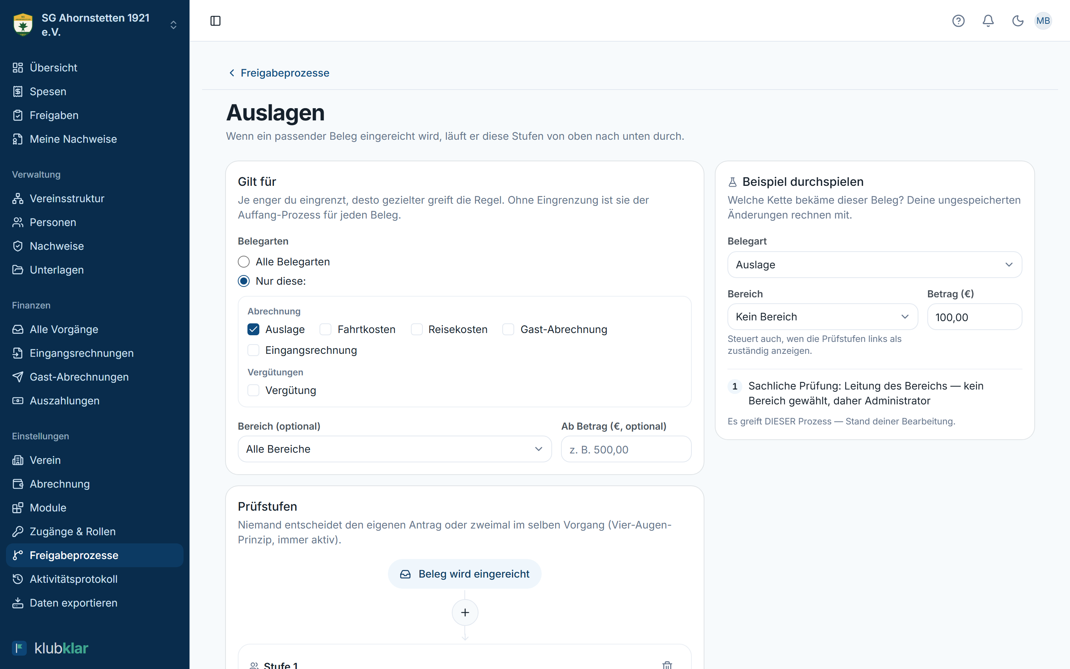This screenshot has height=669, width=1070.
Task: Open Module settings entry
Action: pos(95,508)
